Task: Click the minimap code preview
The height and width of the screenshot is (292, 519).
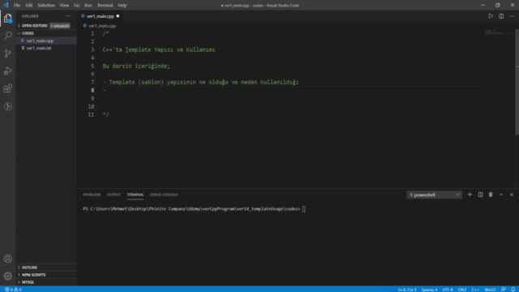Action: point(500,32)
